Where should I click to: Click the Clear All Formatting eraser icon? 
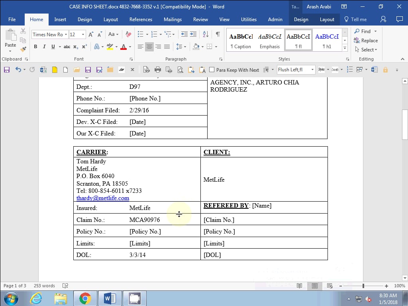coord(128,34)
